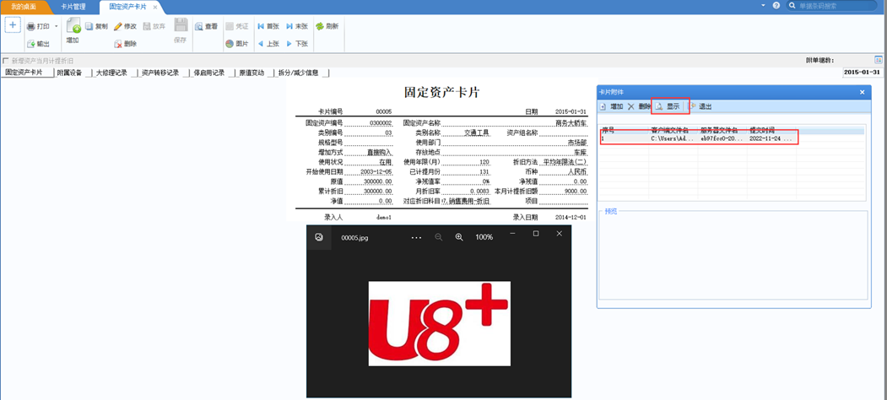This screenshot has width=887, height=400.
Task: Click the 本月计提折旧额 value 9000.00
Action: pos(576,192)
